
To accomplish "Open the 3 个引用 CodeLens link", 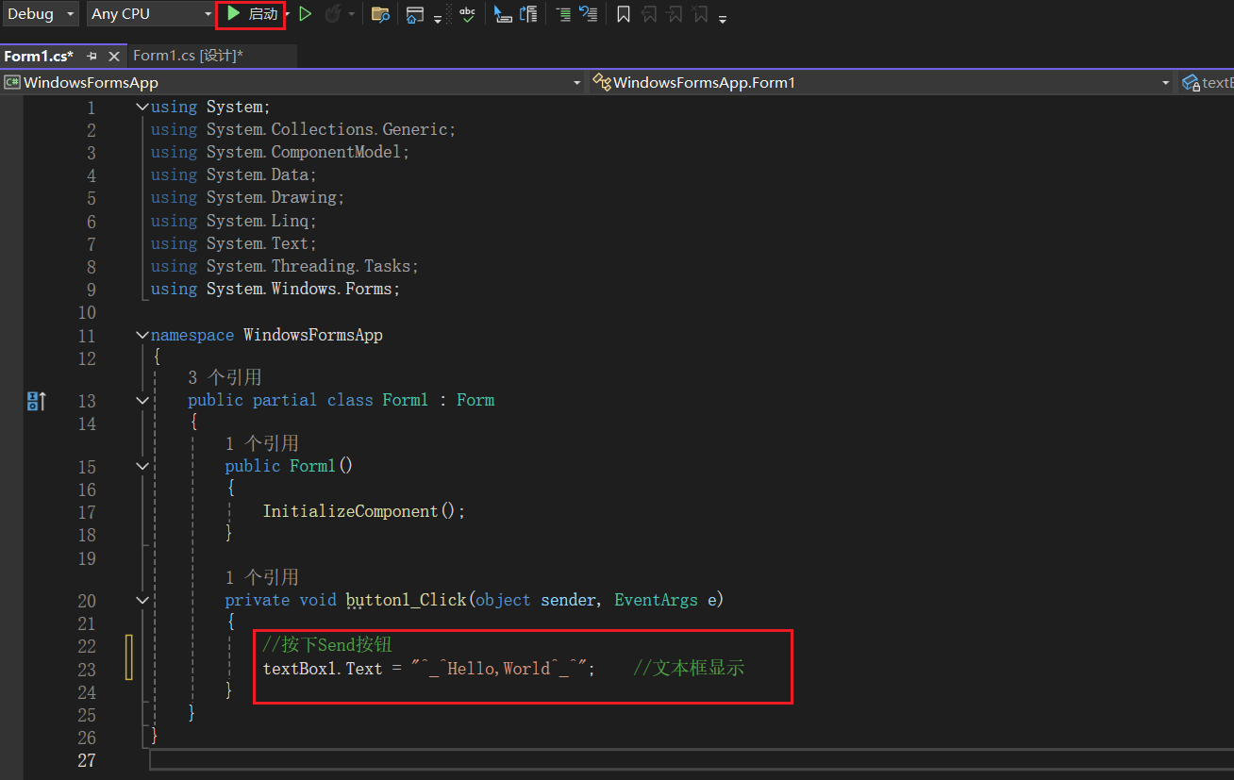I will click(225, 377).
